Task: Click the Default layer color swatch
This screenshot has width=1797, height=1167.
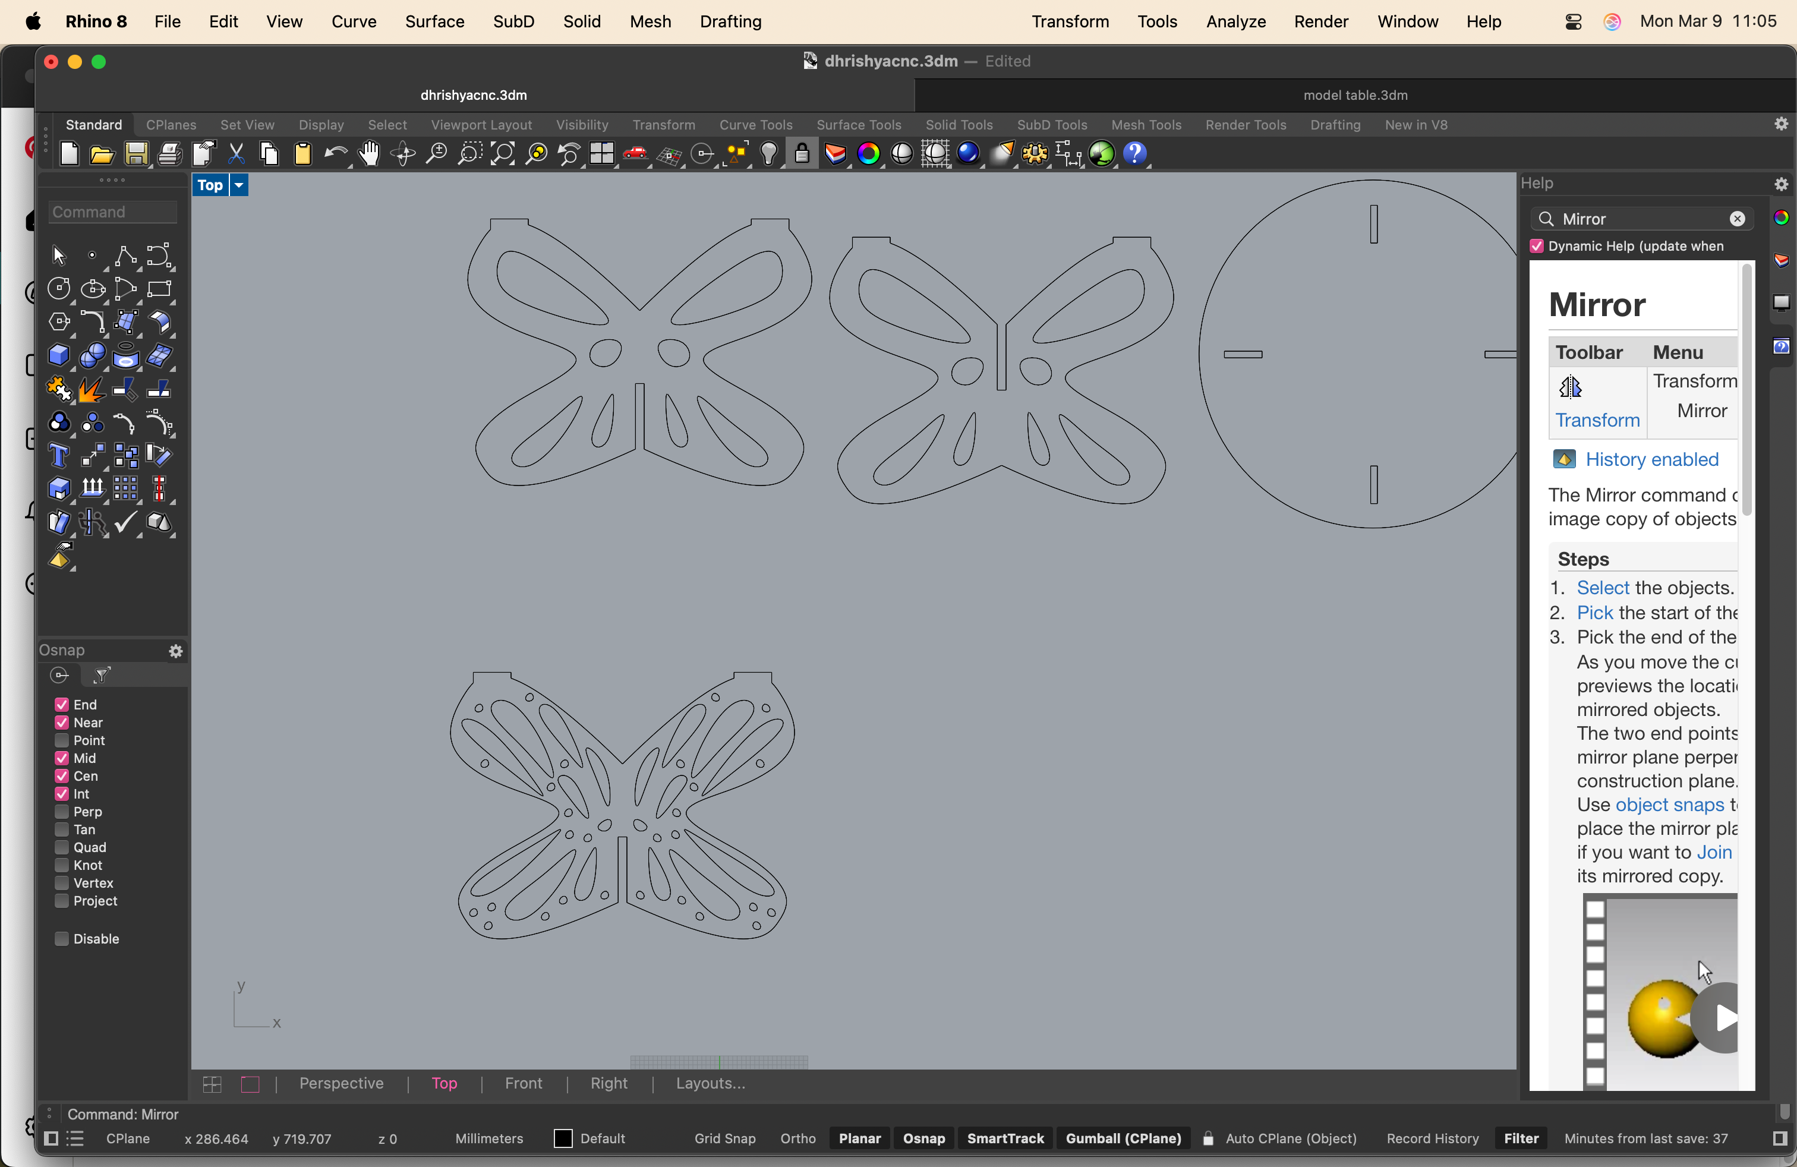Action: 563,1138
